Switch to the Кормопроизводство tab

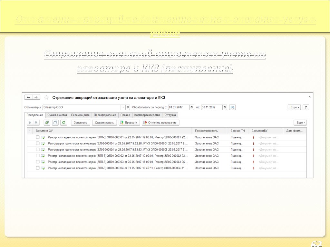tap(147, 115)
